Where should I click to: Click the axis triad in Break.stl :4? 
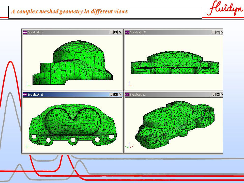click(29, 84)
